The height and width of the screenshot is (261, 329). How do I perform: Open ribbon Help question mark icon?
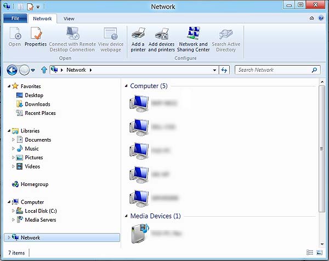point(321,18)
